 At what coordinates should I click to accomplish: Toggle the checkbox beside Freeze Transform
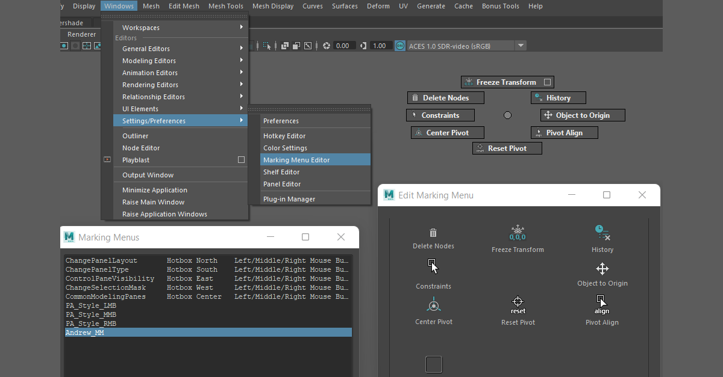point(547,82)
